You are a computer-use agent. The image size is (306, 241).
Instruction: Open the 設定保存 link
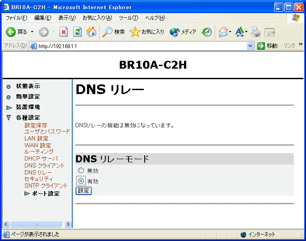click(x=36, y=126)
